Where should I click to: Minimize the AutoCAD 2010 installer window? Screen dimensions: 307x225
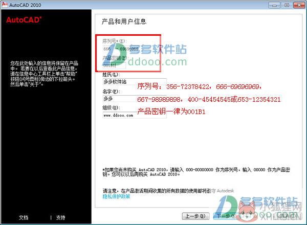coord(274,5)
